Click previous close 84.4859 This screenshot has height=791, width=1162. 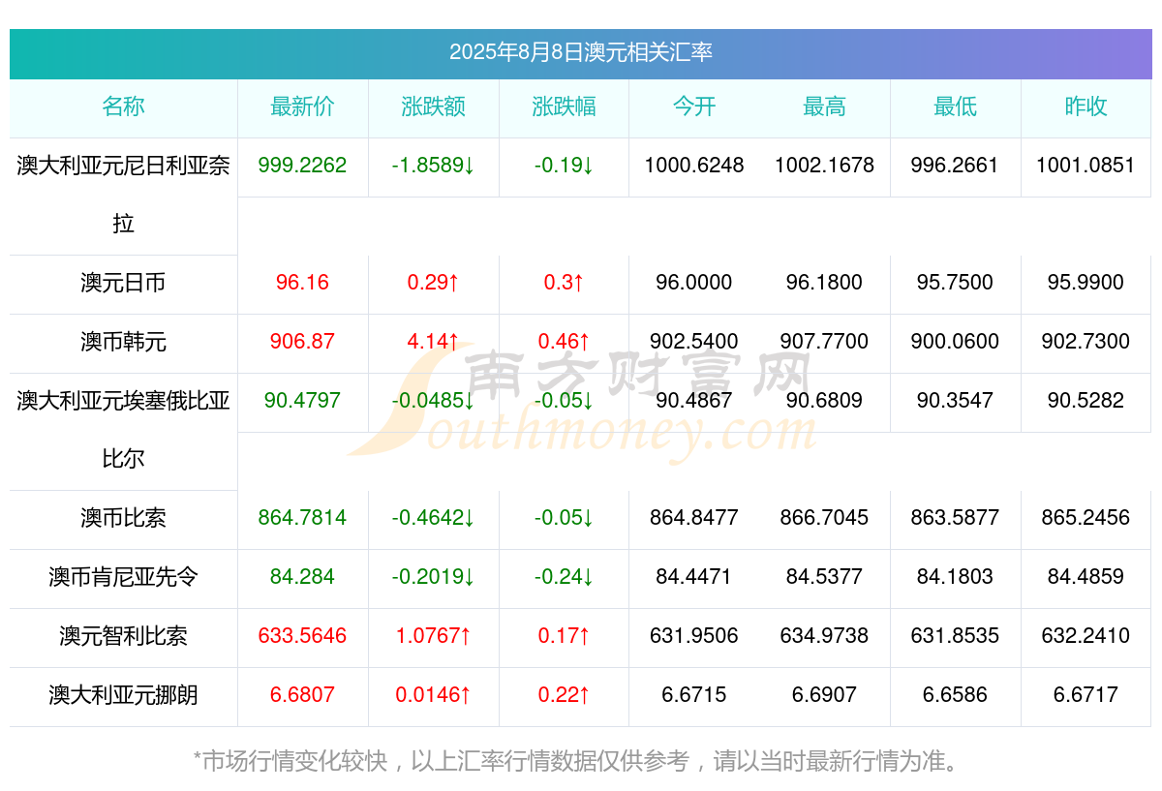(1086, 577)
